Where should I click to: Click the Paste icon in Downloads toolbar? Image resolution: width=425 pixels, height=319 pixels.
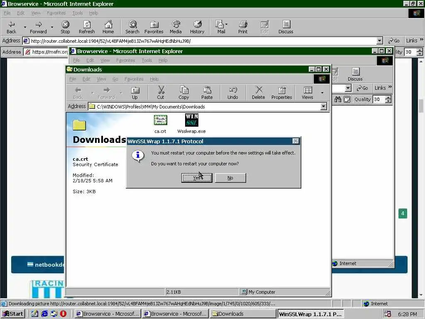[207, 93]
